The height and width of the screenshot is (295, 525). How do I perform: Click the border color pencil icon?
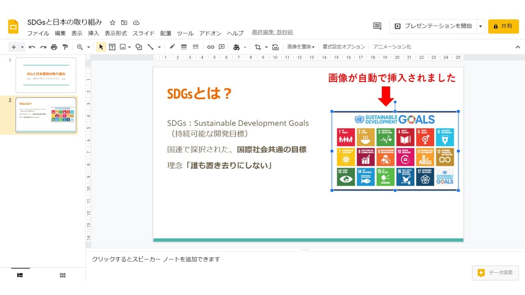click(172, 47)
